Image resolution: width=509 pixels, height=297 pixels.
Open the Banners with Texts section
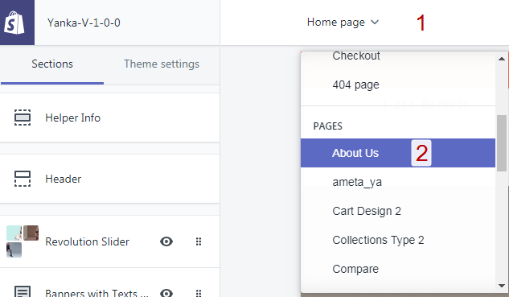109,283
